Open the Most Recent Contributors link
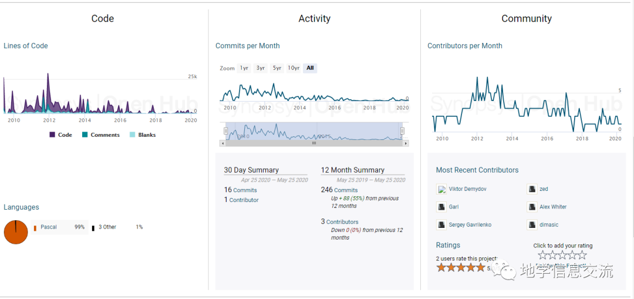The height and width of the screenshot is (299, 634). (x=477, y=170)
